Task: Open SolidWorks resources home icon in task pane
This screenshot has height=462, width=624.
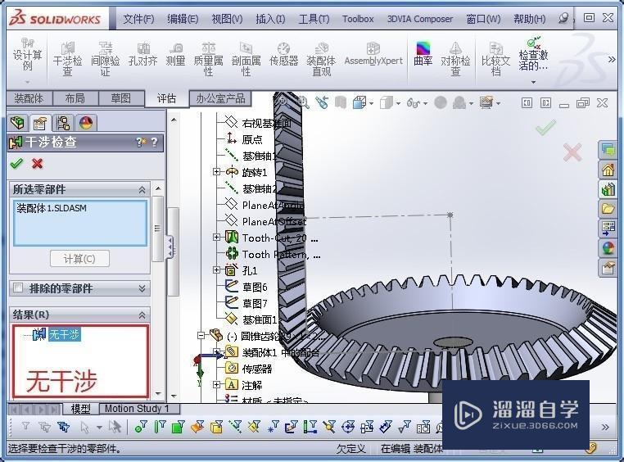Action: (608, 170)
